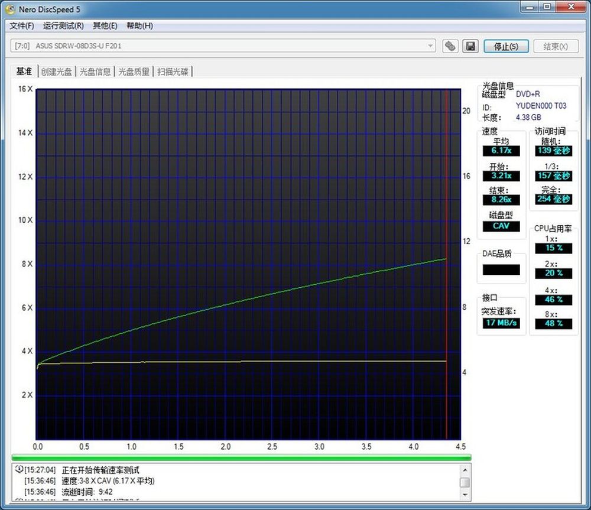Switch to the 扫描光碟 tab

click(x=173, y=72)
